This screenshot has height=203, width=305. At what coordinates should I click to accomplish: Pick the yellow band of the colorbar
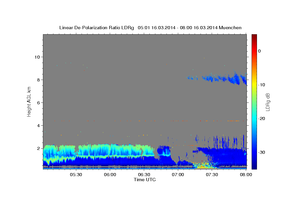pyautogui.click(x=254, y=85)
